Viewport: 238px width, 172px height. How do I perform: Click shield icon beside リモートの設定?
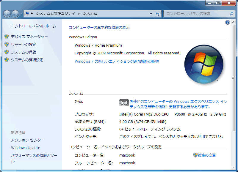click(x=7, y=44)
